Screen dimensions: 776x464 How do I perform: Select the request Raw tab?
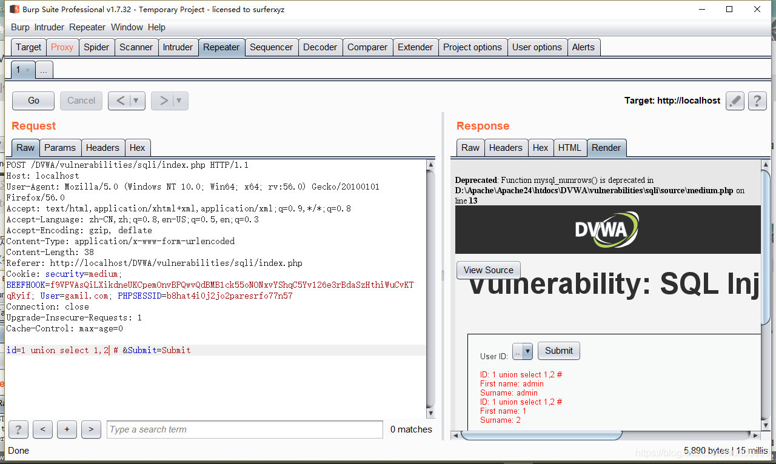(25, 148)
